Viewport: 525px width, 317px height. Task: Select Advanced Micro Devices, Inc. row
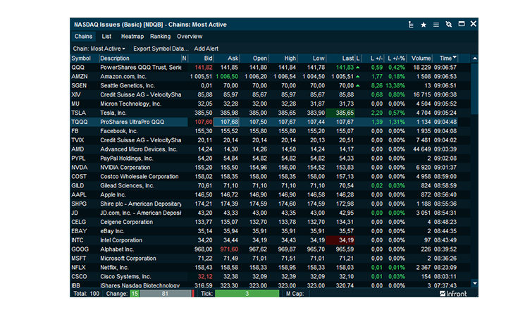(x=264, y=149)
